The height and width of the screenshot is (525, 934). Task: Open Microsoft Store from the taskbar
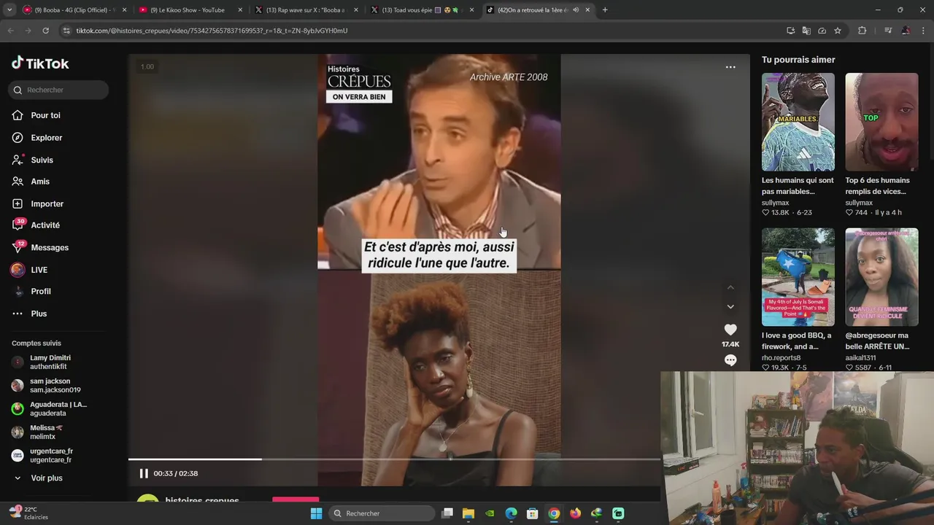pyautogui.click(x=533, y=513)
